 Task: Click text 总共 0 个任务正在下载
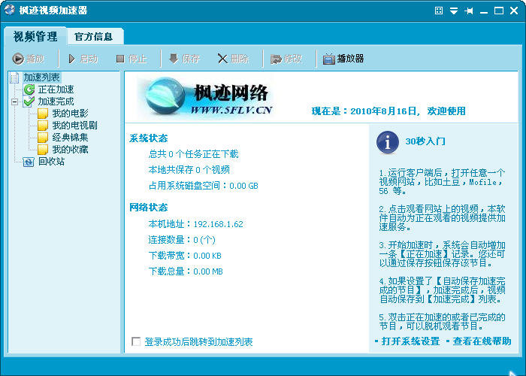(x=194, y=154)
